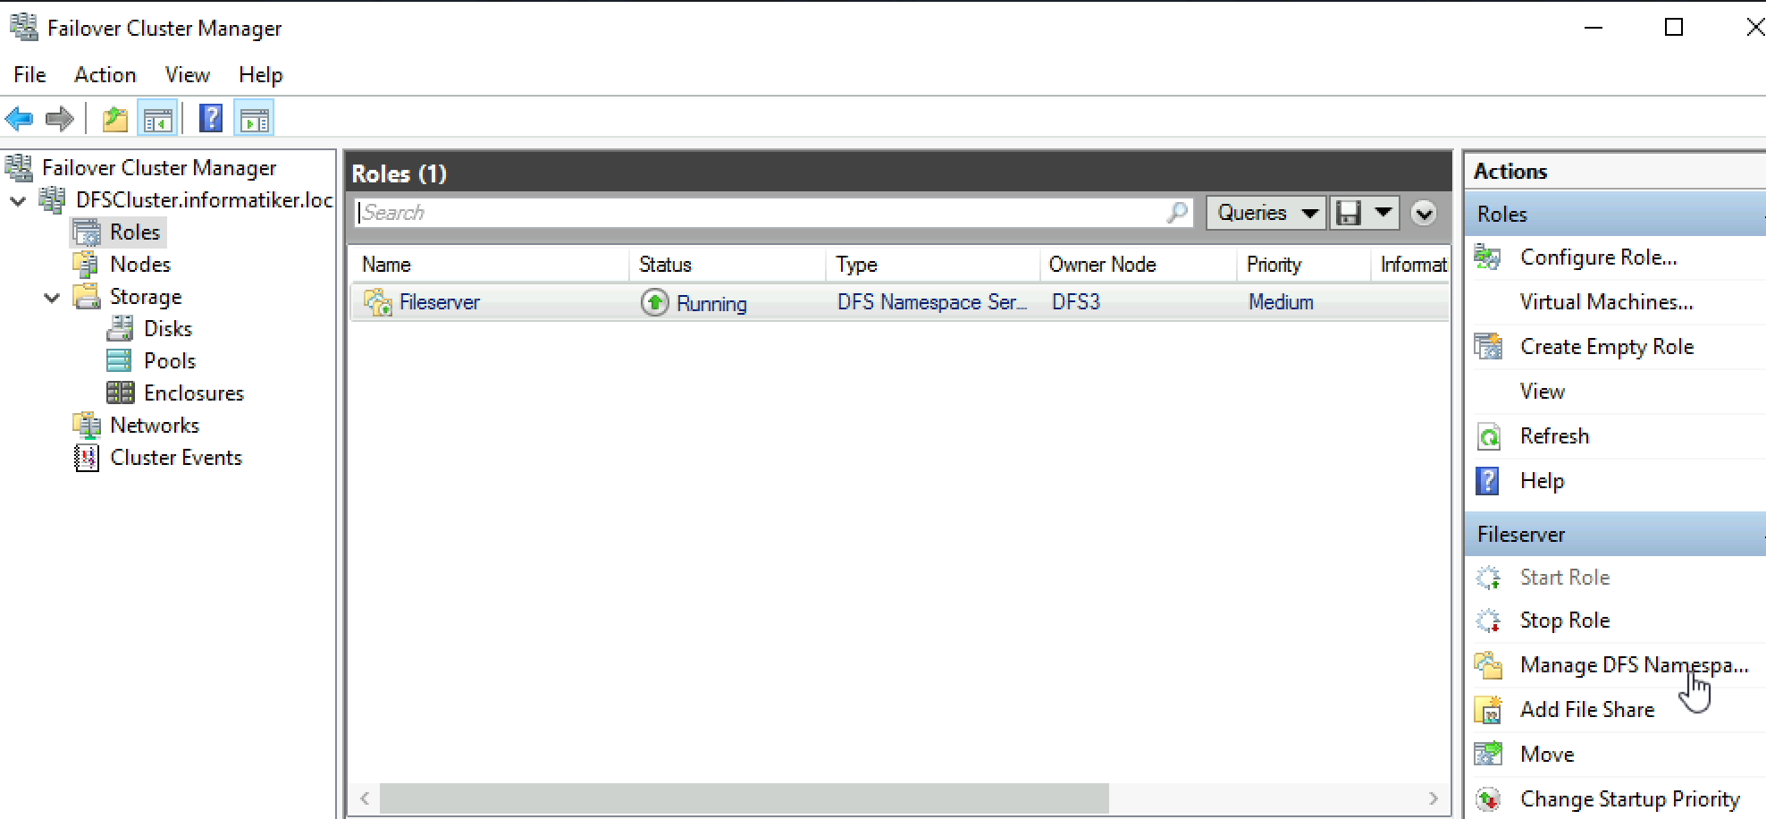Click Configure Role action
The height and width of the screenshot is (819, 1766).
pos(1599,258)
